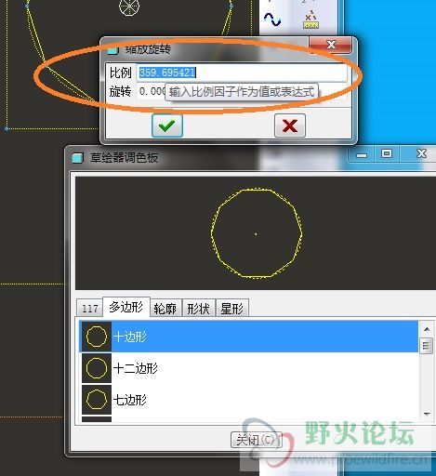Select the spline curve tool icon
Screen dimensions: 436x476
(x=272, y=20)
